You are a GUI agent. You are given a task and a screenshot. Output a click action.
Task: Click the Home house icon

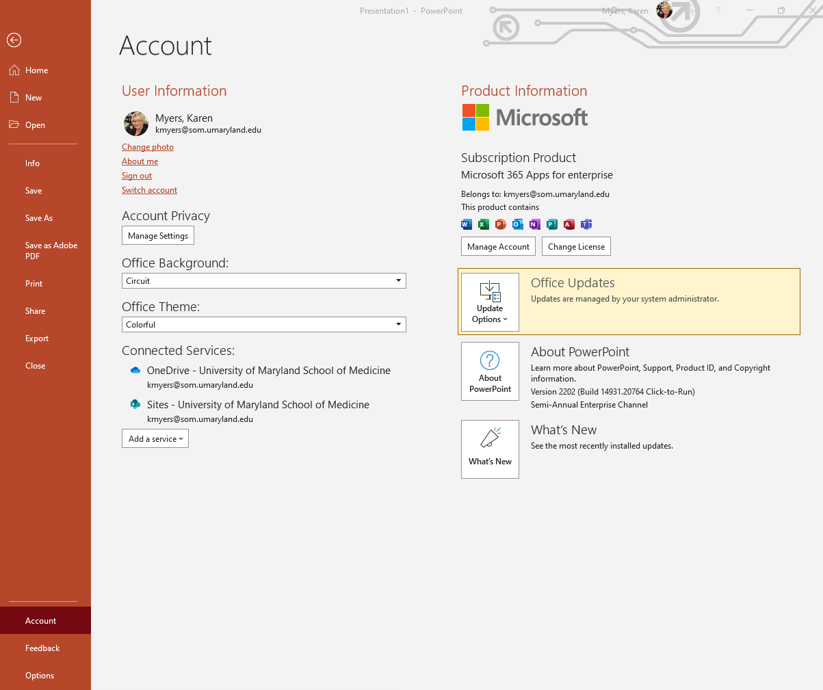14,70
